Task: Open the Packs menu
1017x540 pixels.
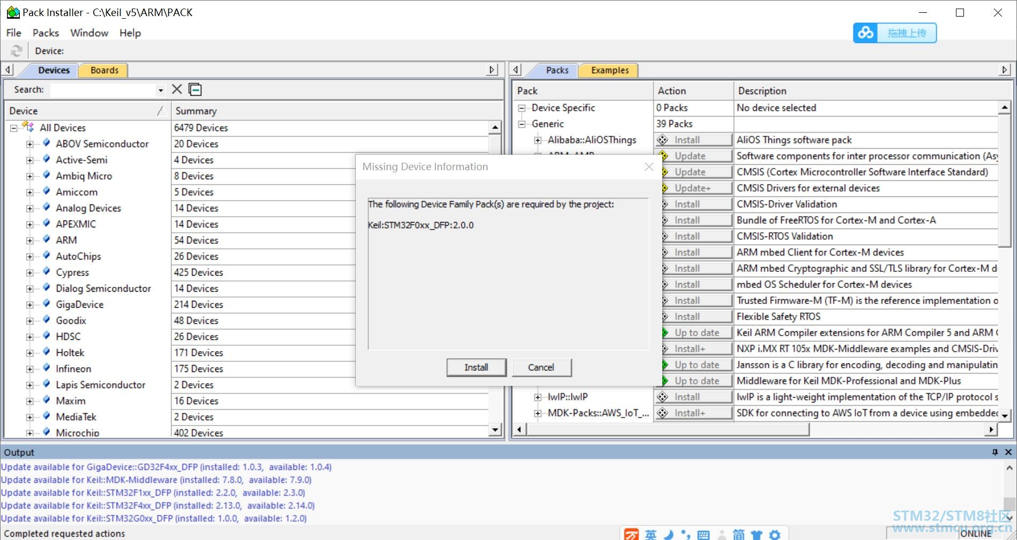Action: coord(46,33)
